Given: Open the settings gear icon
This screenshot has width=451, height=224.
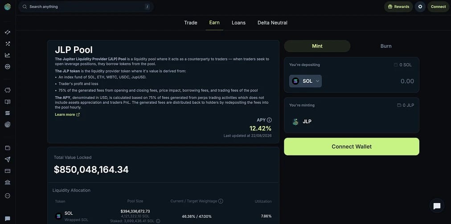Looking at the screenshot, I should click(x=420, y=7).
